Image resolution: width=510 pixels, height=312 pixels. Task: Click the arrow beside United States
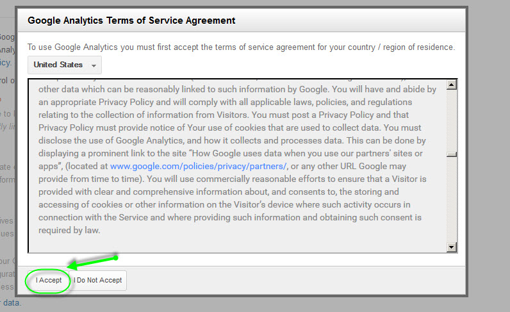(94, 65)
